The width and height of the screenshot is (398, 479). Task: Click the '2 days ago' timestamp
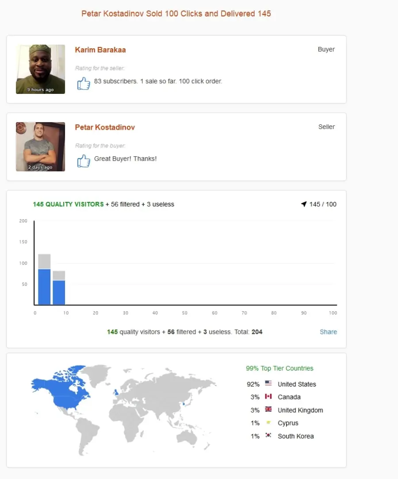(40, 167)
